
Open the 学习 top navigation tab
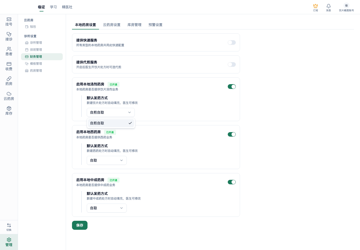(53, 7)
